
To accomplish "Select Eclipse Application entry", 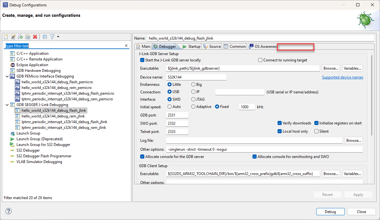I will tap(32, 65).
